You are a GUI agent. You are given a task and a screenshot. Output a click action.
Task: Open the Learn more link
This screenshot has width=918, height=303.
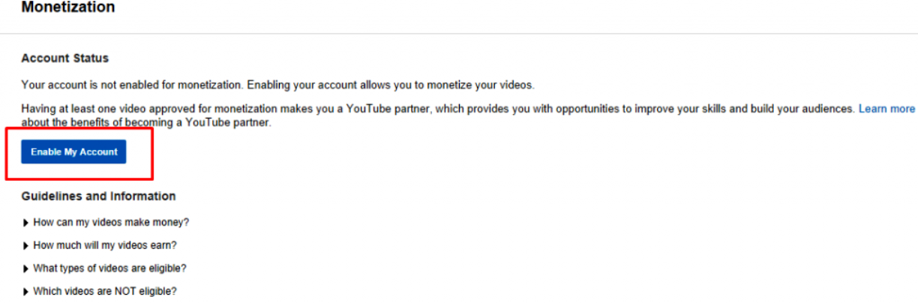point(886,109)
